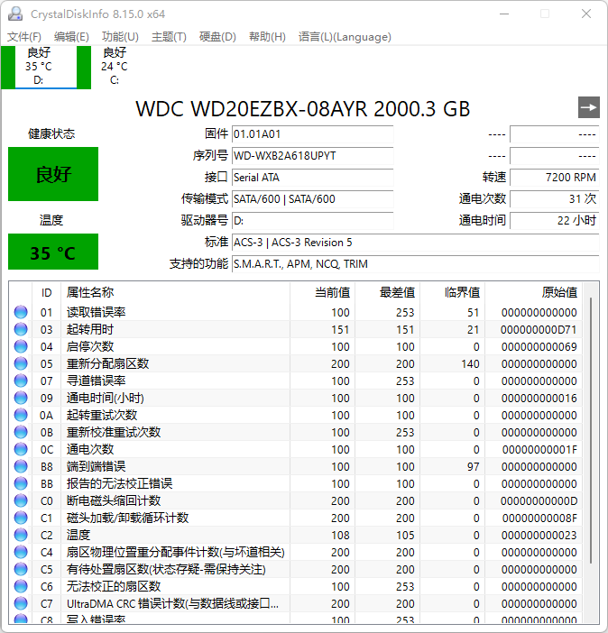Click the supported features field S.M.A.R.T., APM
Image resolution: width=608 pixels, height=633 pixels.
coord(415,263)
